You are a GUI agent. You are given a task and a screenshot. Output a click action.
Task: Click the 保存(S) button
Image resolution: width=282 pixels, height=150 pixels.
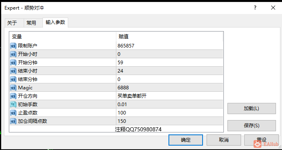coord(252,126)
